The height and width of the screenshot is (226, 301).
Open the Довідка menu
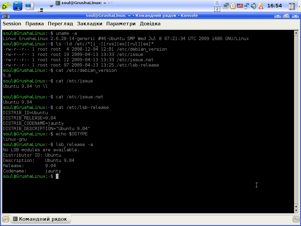150,24
